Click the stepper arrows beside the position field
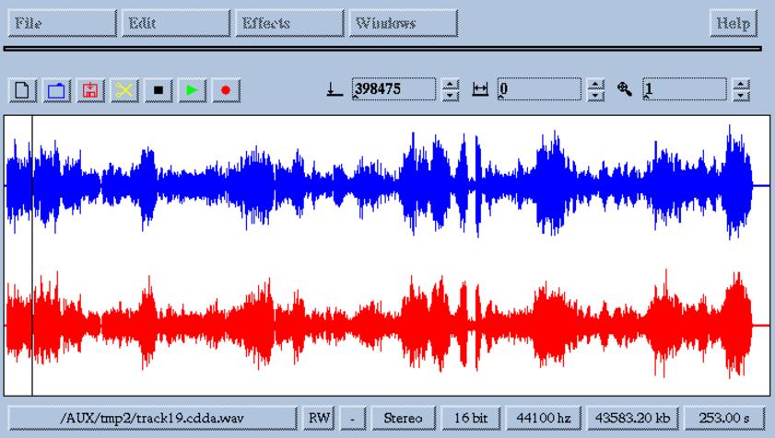This screenshot has height=438, width=775. (x=451, y=89)
